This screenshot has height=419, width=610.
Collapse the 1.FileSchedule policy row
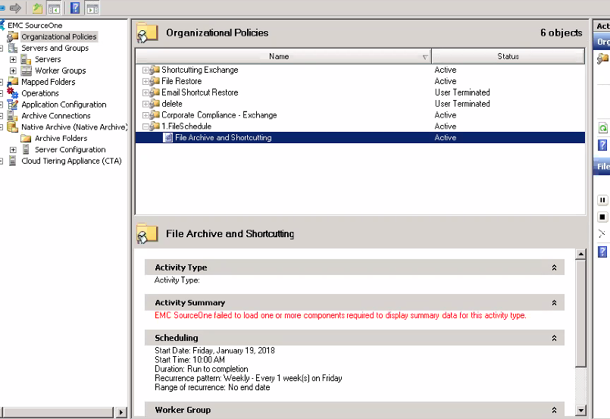coord(145,127)
